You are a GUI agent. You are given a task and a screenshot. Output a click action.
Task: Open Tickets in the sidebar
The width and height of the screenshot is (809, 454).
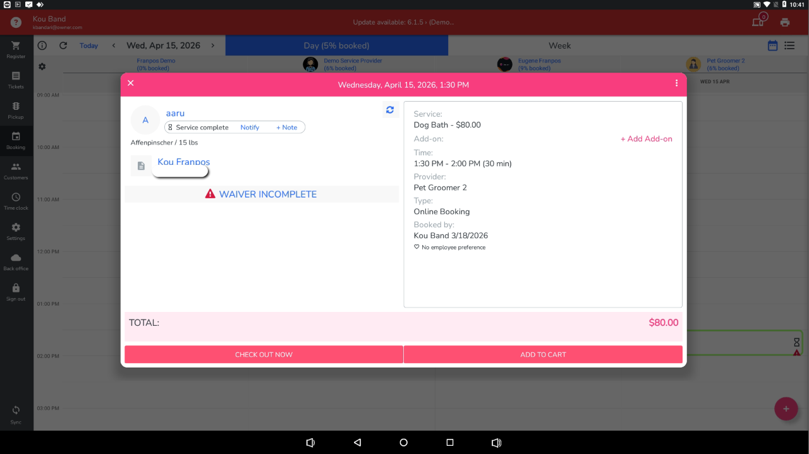[16, 80]
